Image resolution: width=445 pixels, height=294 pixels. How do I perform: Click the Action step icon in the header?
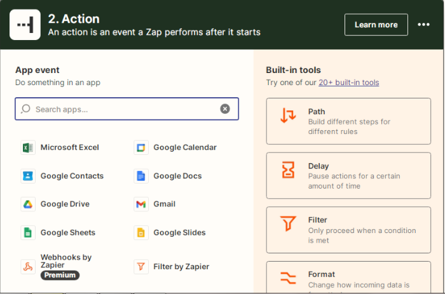[x=25, y=25]
